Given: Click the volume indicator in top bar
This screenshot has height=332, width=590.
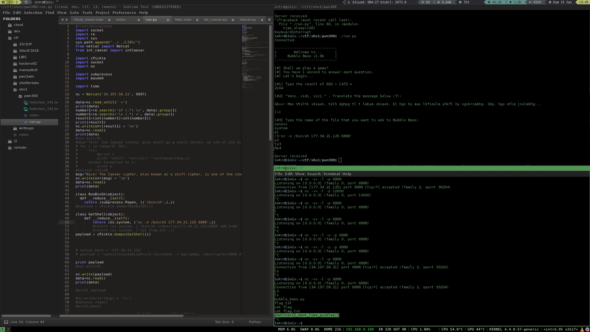Looking at the screenshot, I should click(535, 2).
